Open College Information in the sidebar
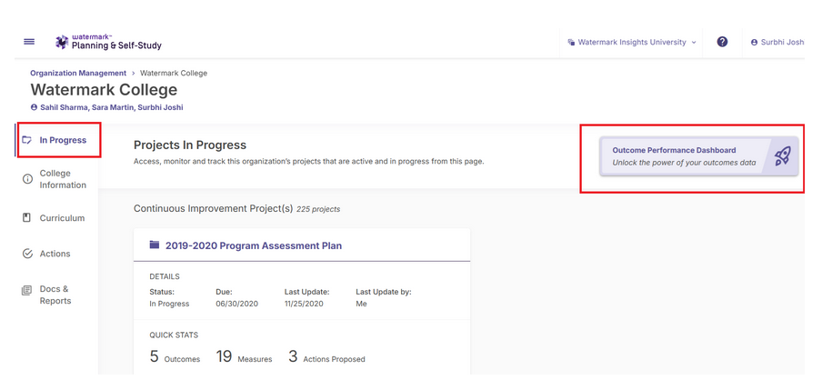Viewport: 822px width, 380px height. (57, 179)
